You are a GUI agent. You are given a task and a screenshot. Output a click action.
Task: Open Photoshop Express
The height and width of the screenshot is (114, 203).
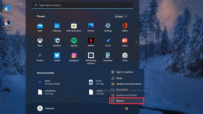tap(91, 58)
